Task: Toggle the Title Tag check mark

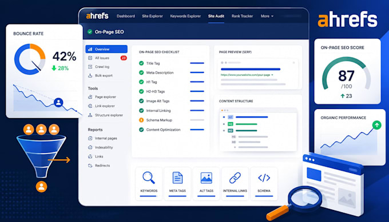Action: [141, 63]
